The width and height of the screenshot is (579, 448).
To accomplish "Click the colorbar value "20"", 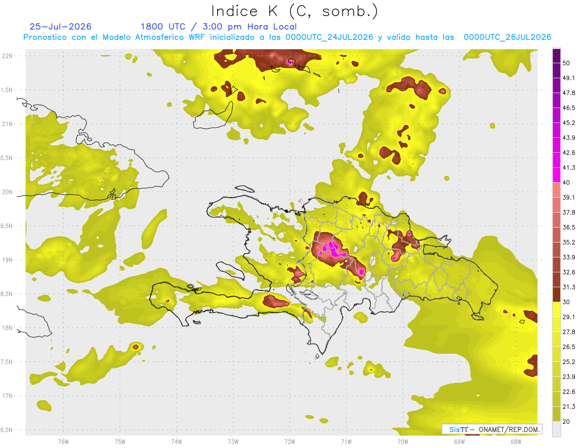I will 566,421.
